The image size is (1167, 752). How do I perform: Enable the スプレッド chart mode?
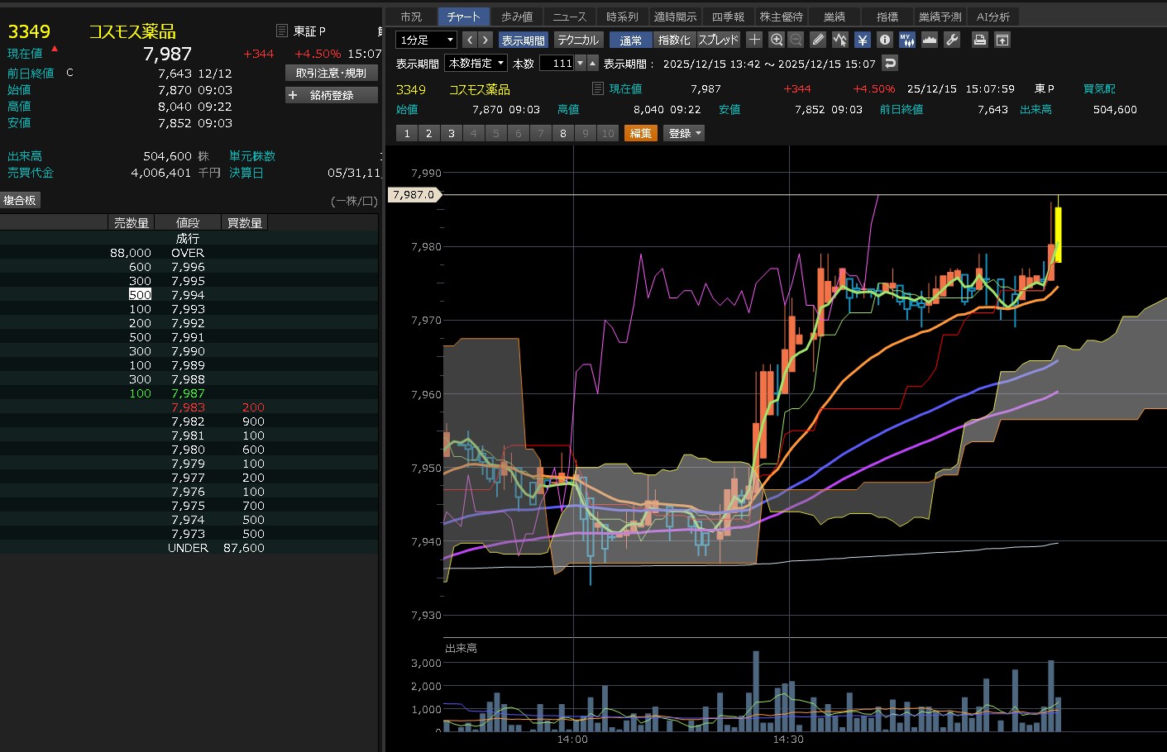point(718,40)
